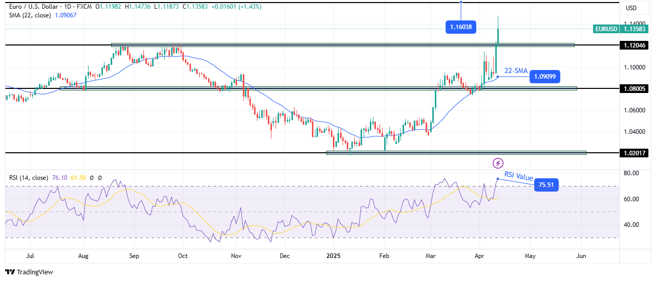This screenshot has height=281, width=653.
Task: Click the 1.08005 horizontal level label
Action: pos(635,88)
